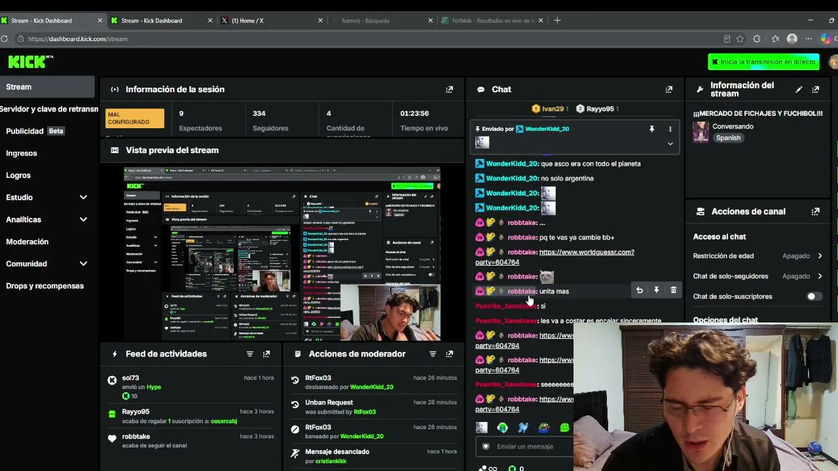Click the '334 Seguidores' stat
Viewport: 838px width, 471px height.
[270, 120]
